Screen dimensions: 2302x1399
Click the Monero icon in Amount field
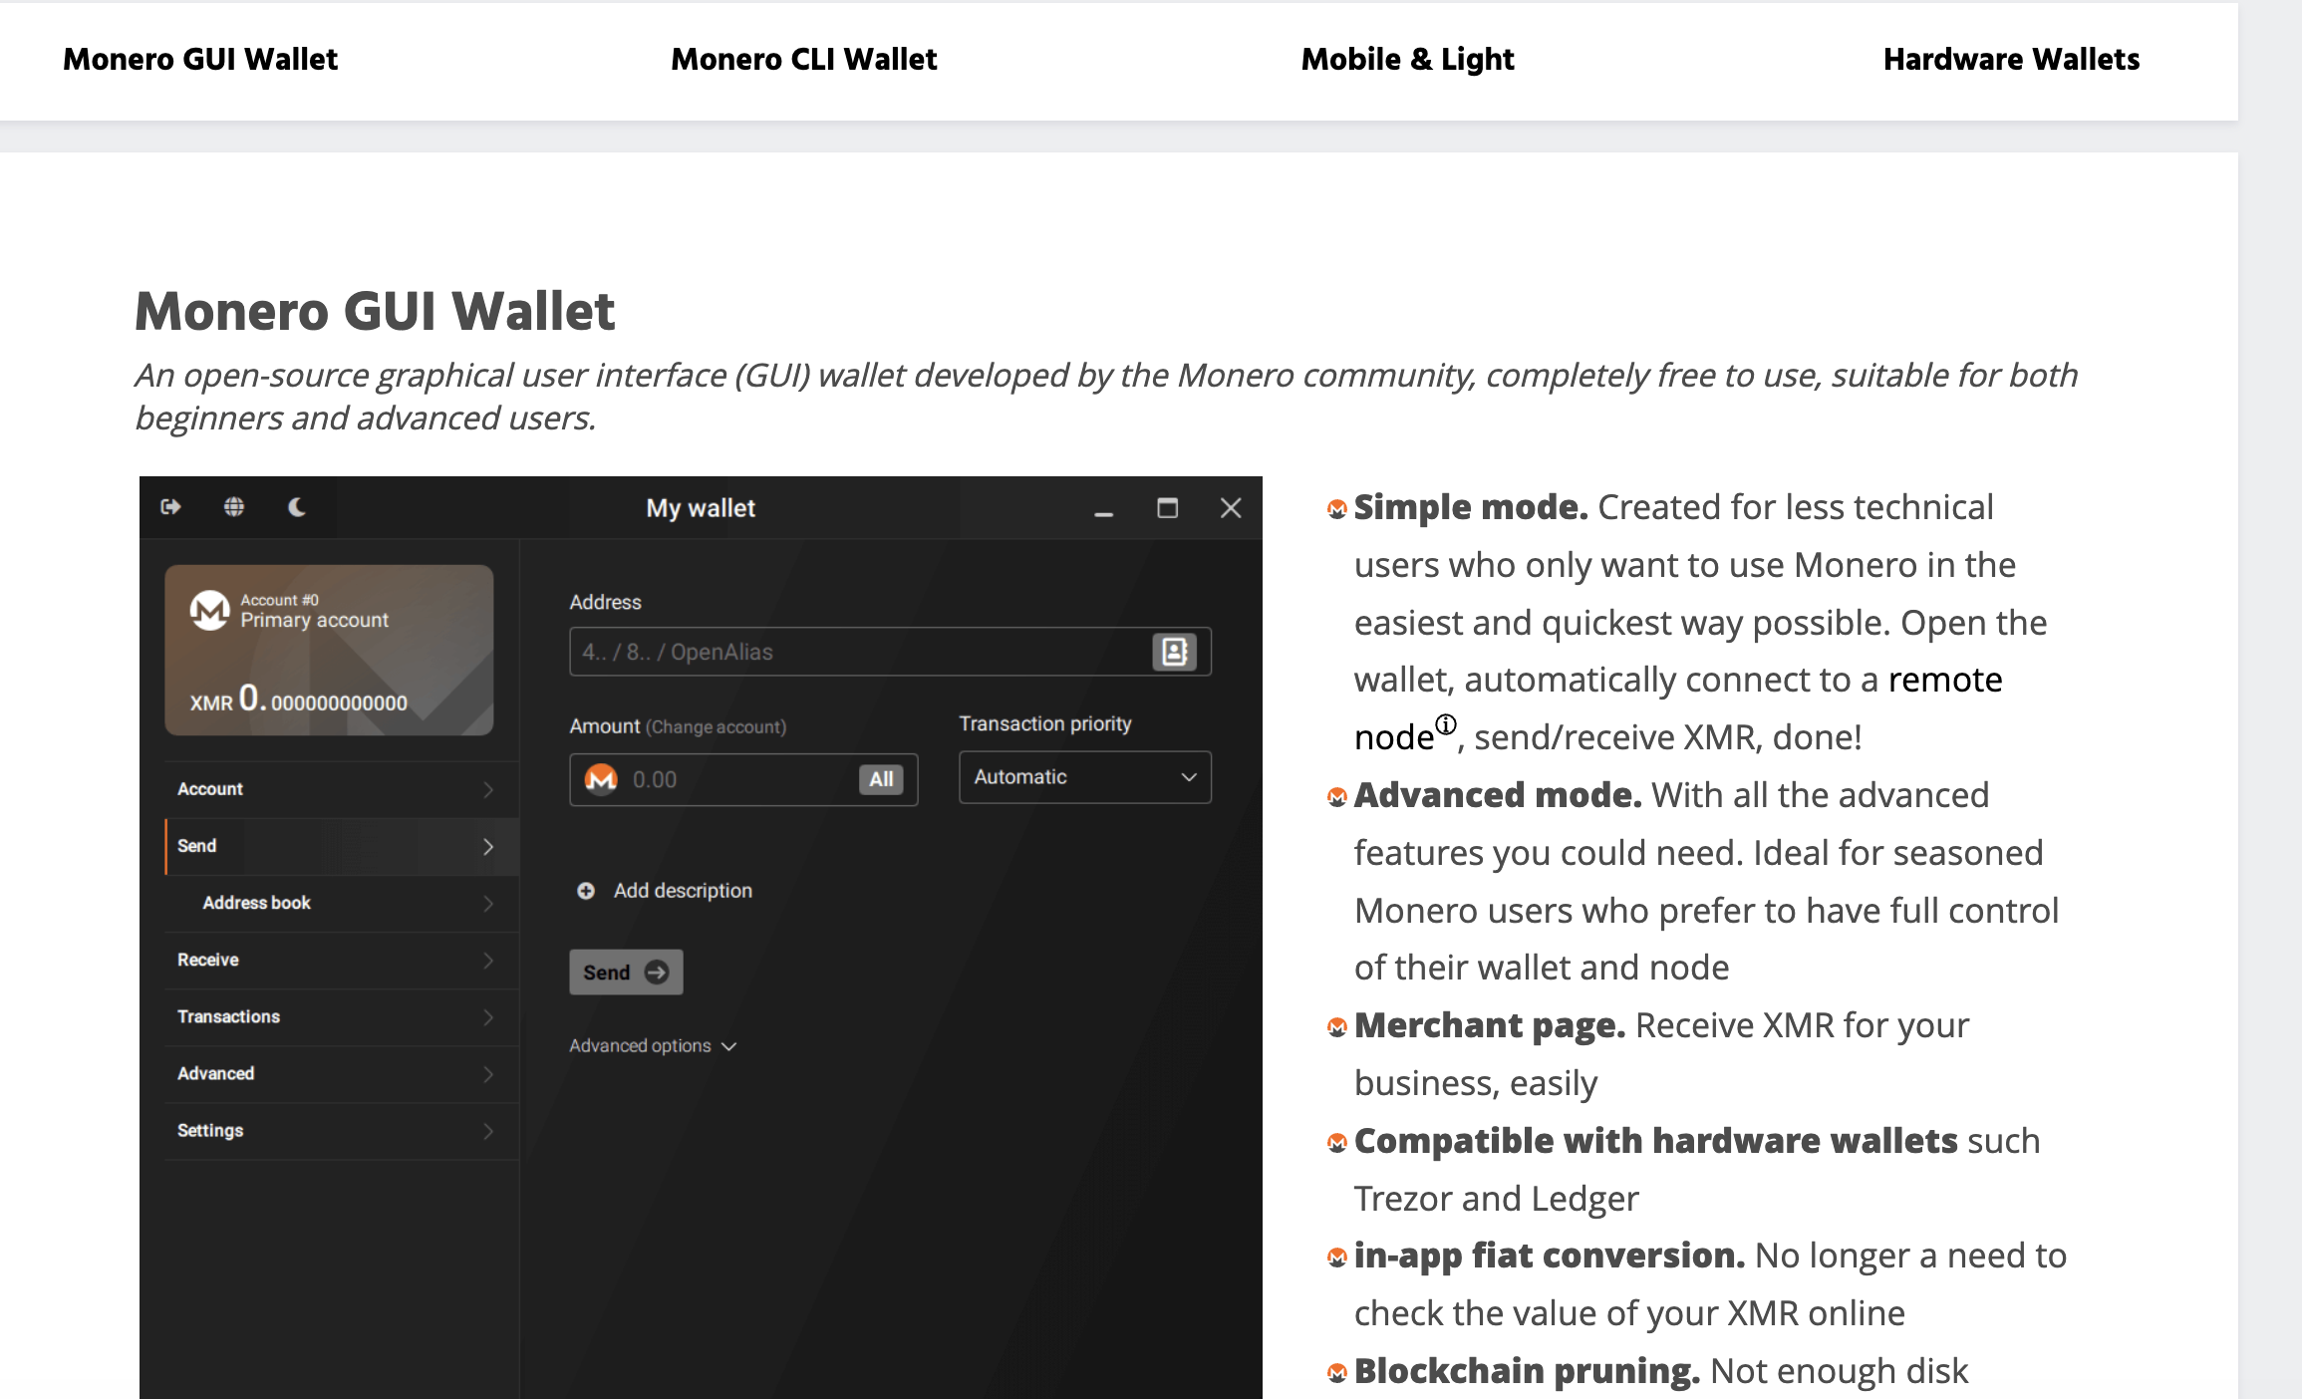[601, 779]
